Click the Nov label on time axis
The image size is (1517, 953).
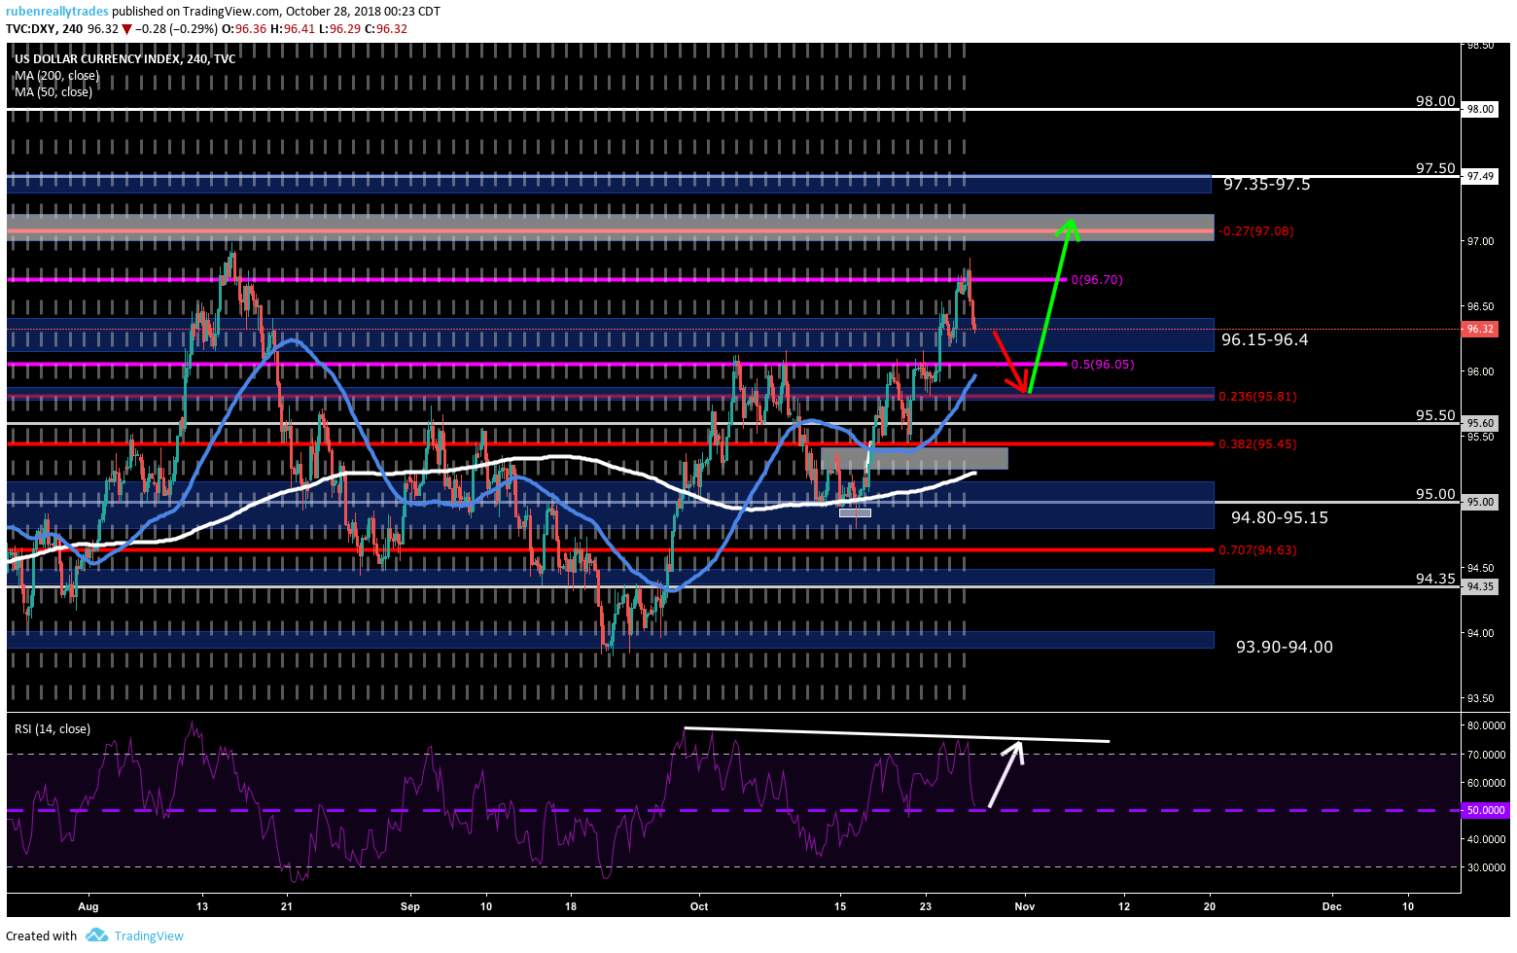tap(1025, 906)
